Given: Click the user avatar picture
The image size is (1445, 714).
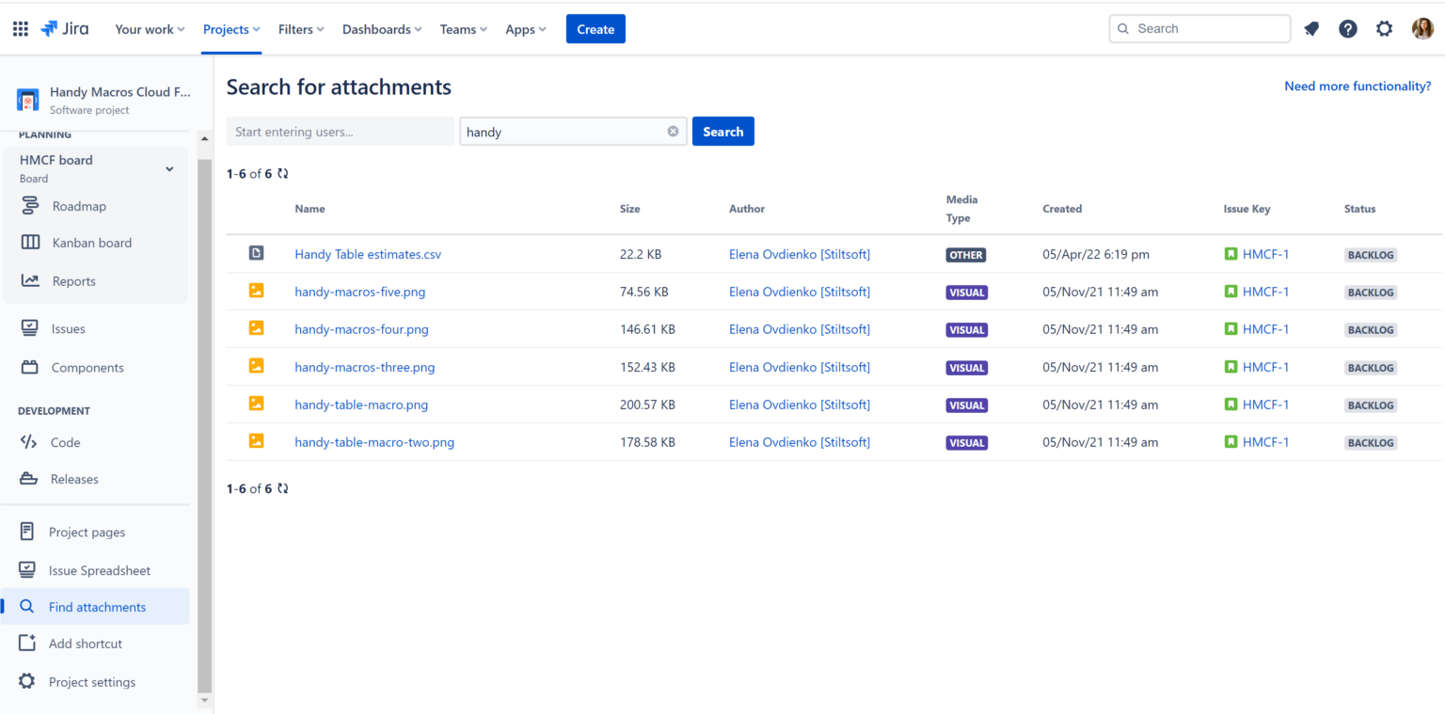Looking at the screenshot, I should click(1423, 28).
